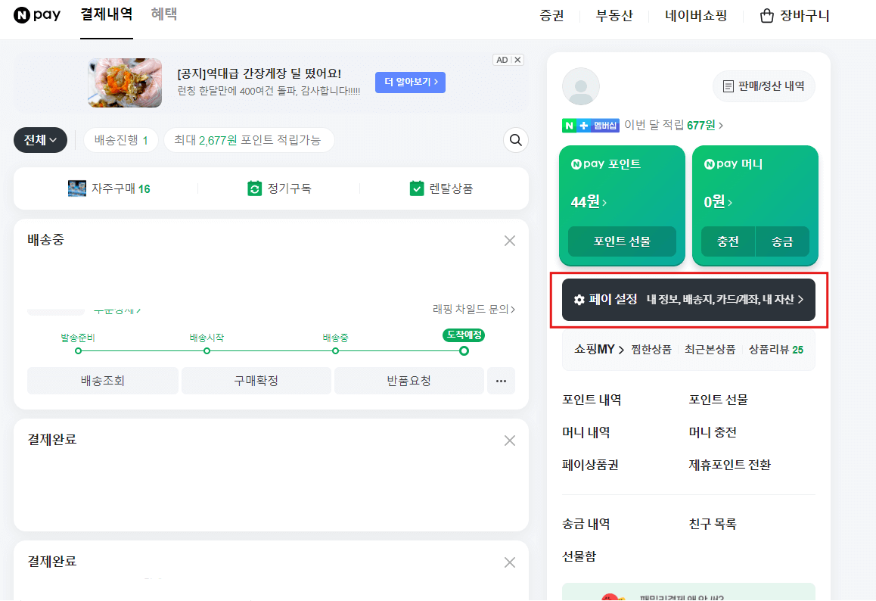Filter by 배송진행 1
This screenshot has height=601, width=876.
coord(121,140)
